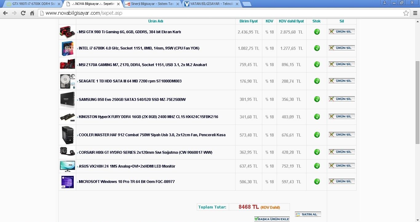The height and width of the screenshot is (222, 420).
Task: Click the Cooler Master HAF 912 case thumbnail
Action: tap(68, 135)
